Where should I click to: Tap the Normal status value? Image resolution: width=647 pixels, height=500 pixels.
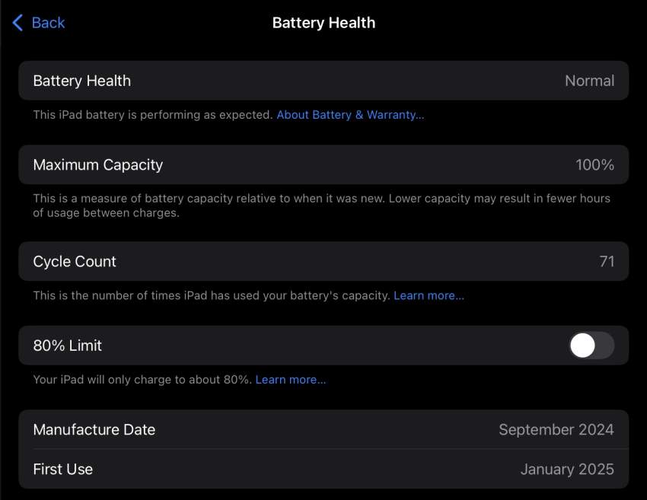(589, 81)
